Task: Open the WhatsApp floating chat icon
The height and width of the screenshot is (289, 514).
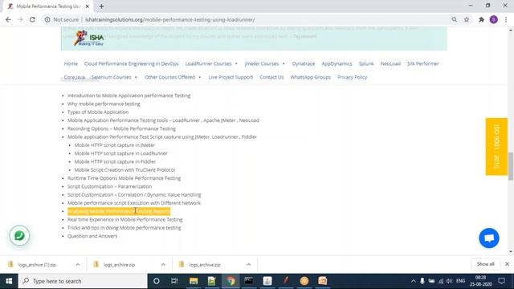Action: coord(19,235)
